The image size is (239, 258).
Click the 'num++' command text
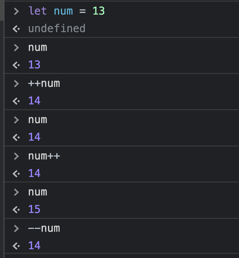[x=44, y=156]
